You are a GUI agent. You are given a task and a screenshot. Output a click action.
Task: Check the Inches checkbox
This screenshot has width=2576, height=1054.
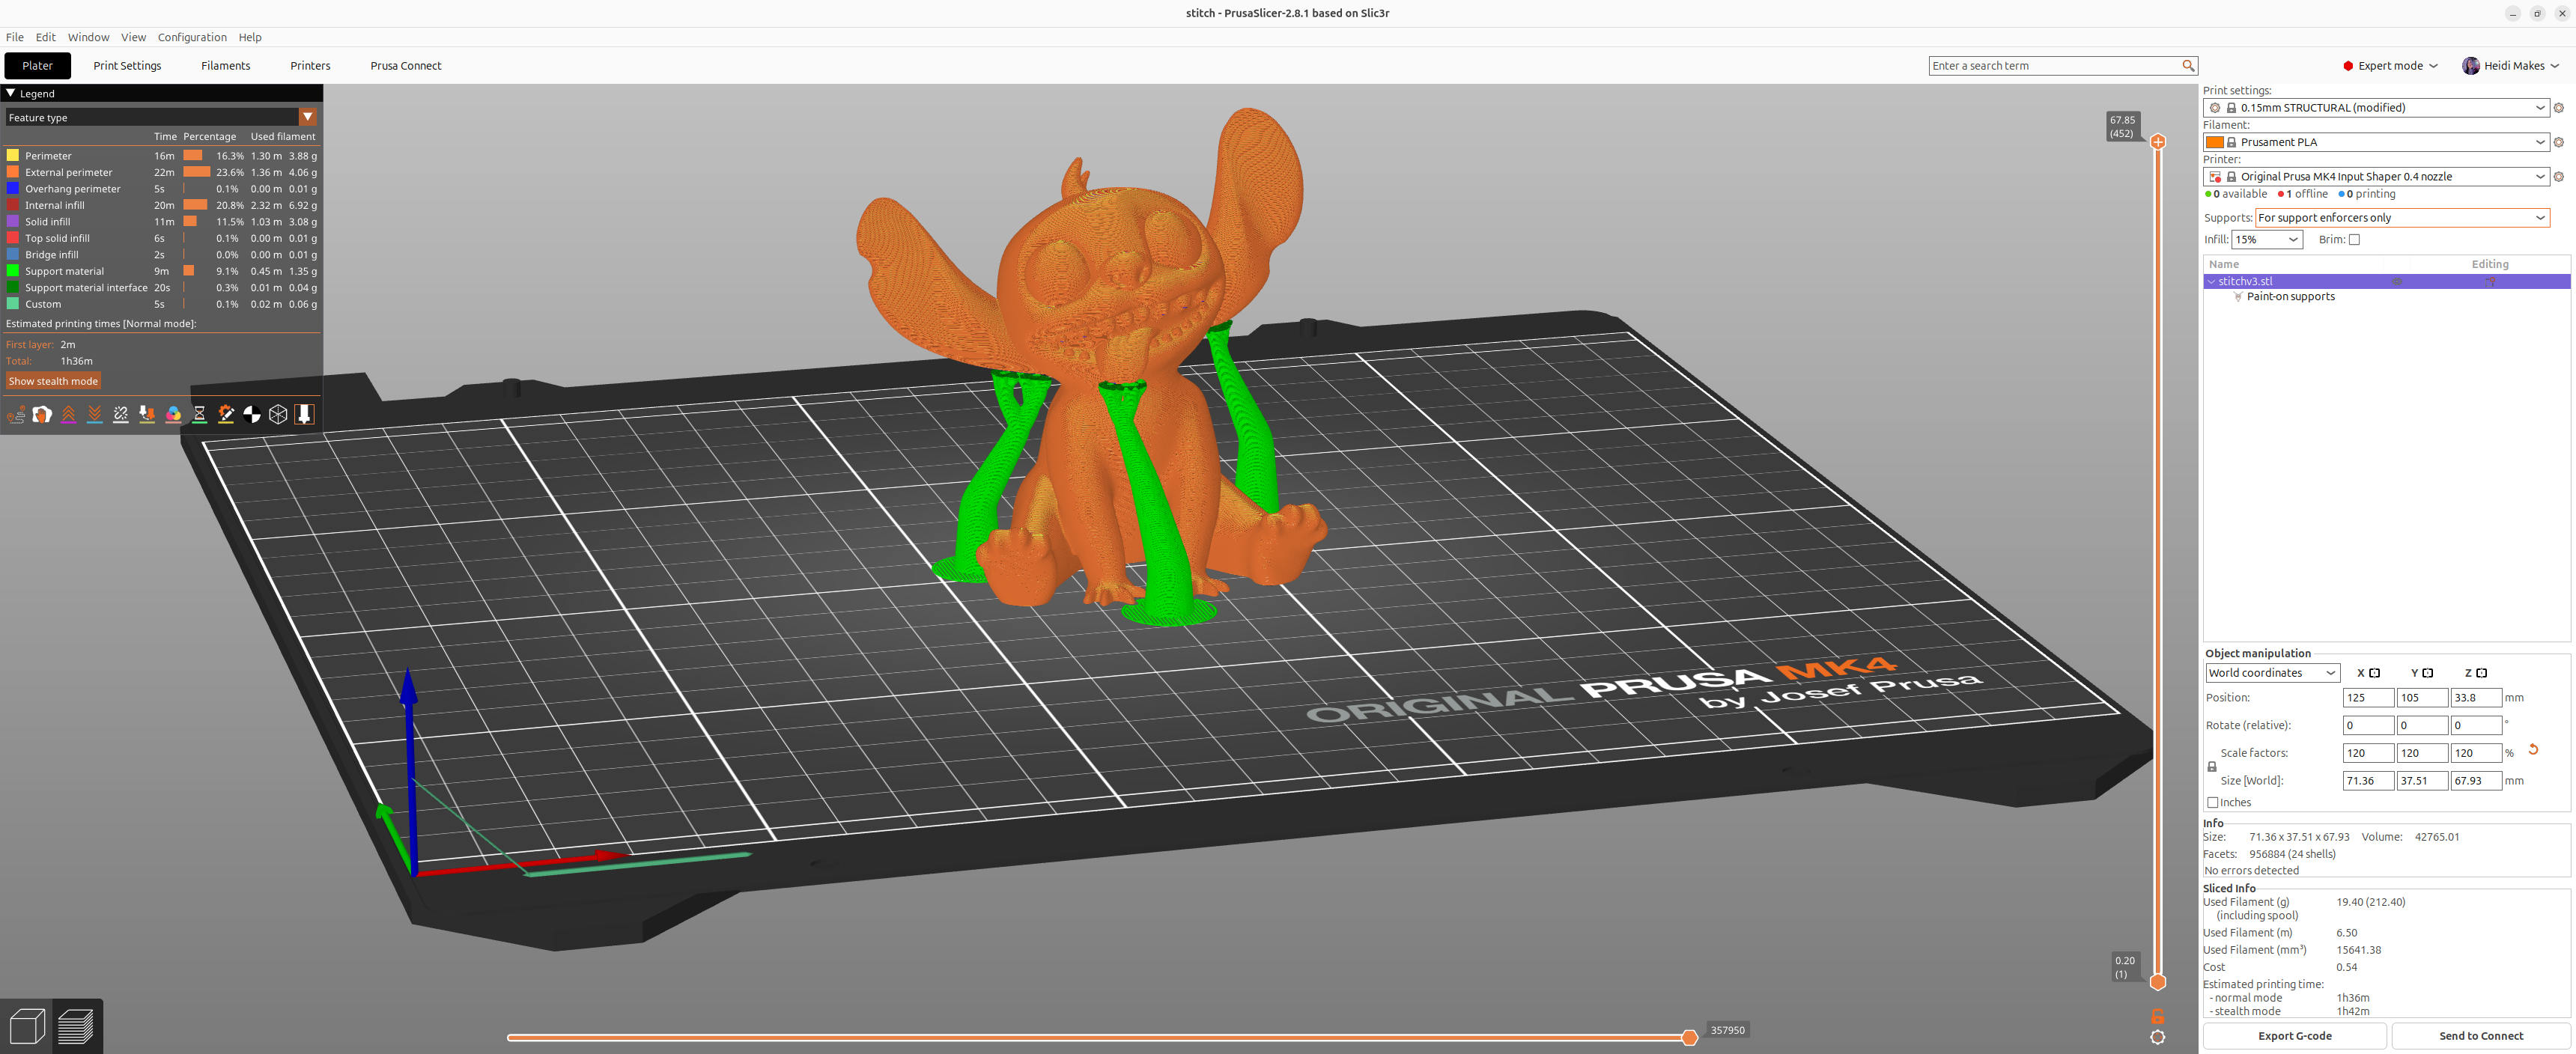(x=2212, y=802)
